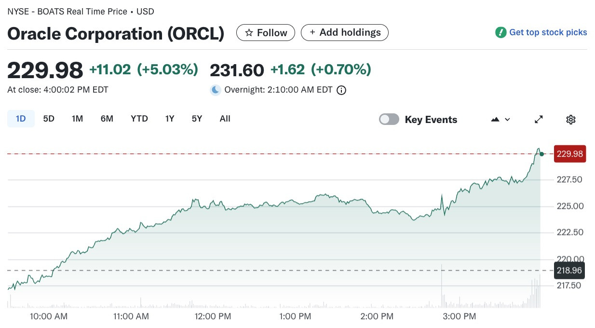Click the 229.98 current price label
The height and width of the screenshot is (328, 595).
click(x=570, y=154)
